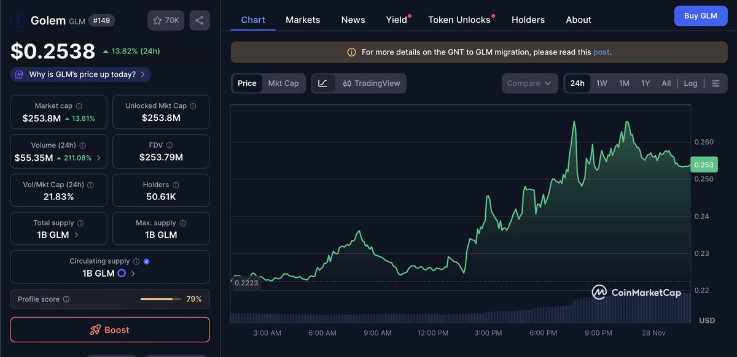Click the $0.2538 price value
737x357 pixels.
(53, 51)
